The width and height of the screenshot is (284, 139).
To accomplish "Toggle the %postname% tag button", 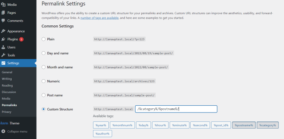I will pyautogui.click(x=244, y=125).
